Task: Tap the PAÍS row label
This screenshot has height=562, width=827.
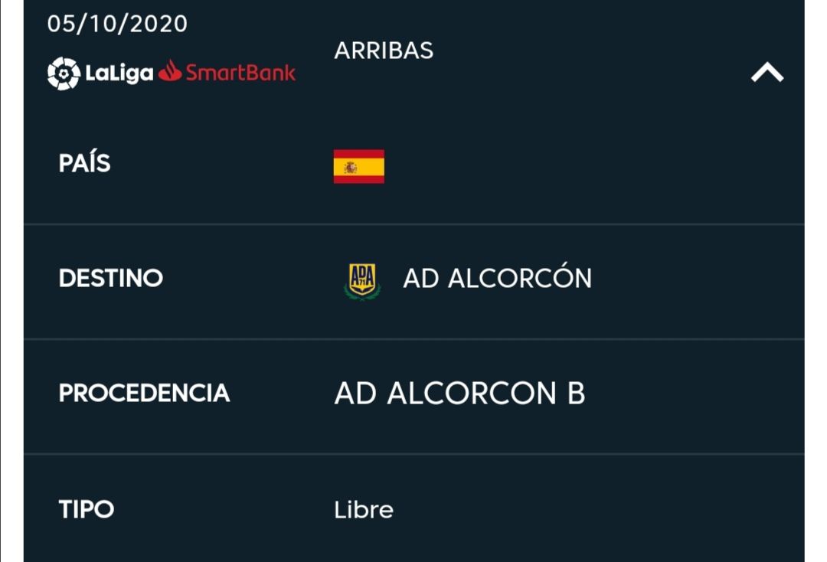Action: coord(84,163)
